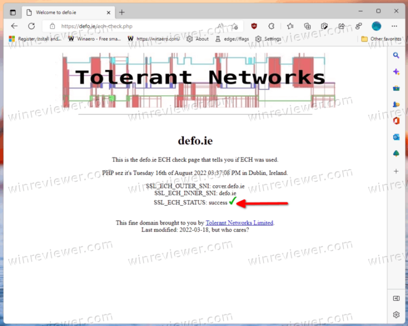Click the Share icon in toolbar

(x=342, y=26)
